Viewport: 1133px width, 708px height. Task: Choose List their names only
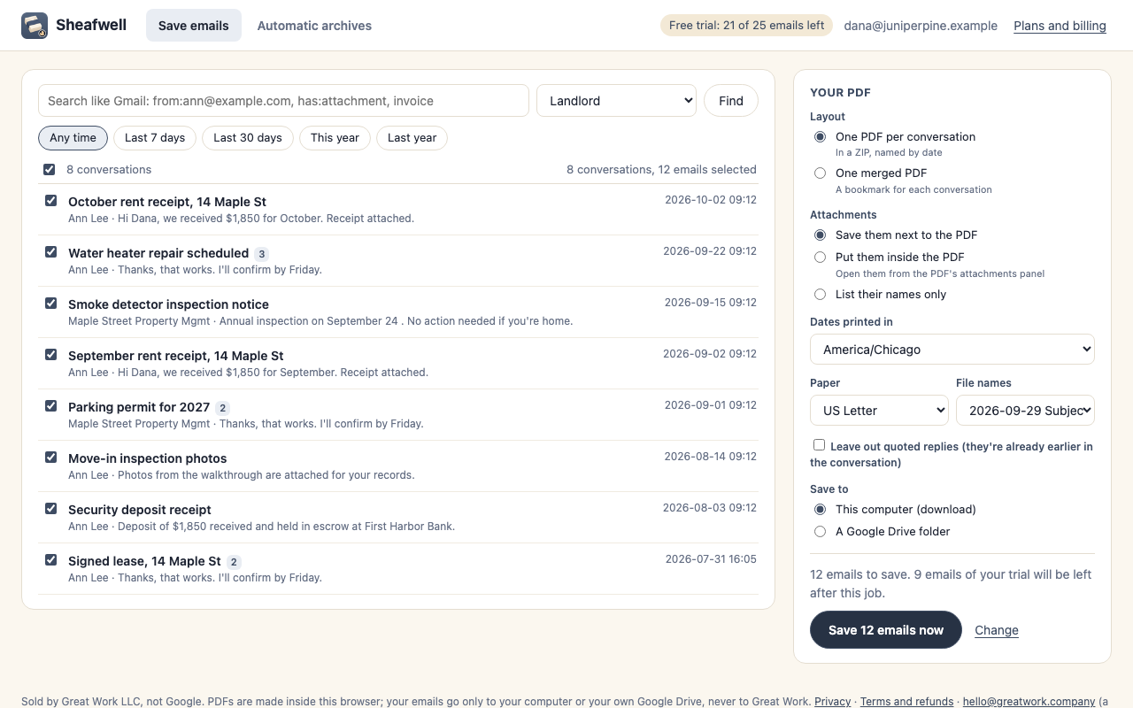820,295
